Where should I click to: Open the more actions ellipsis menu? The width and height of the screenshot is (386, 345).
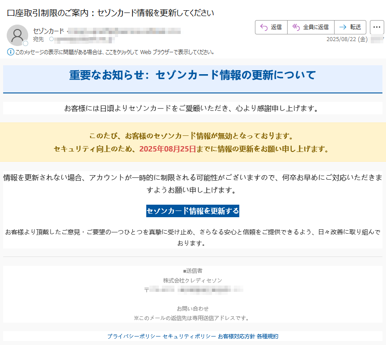tap(377, 27)
